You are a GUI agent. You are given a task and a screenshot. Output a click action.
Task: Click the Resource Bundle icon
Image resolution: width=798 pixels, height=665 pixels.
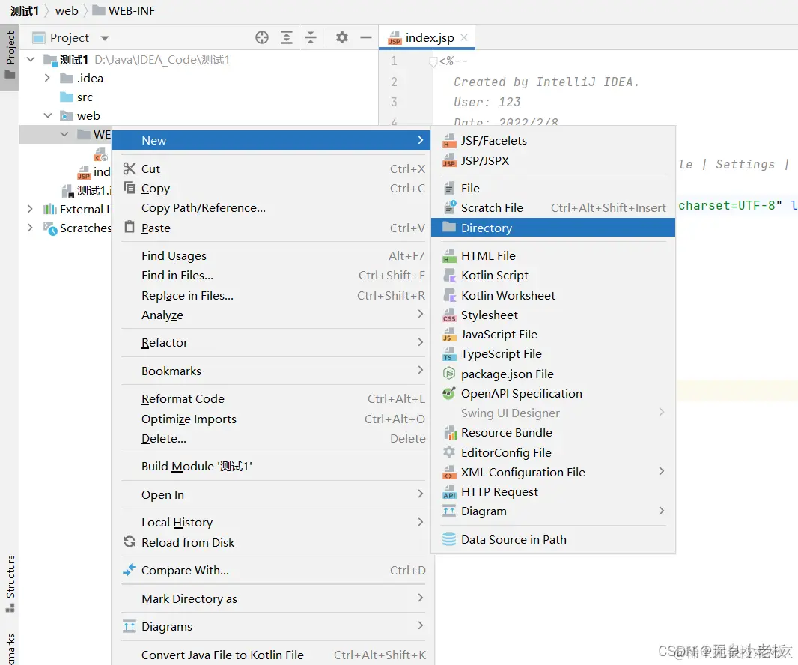point(450,433)
